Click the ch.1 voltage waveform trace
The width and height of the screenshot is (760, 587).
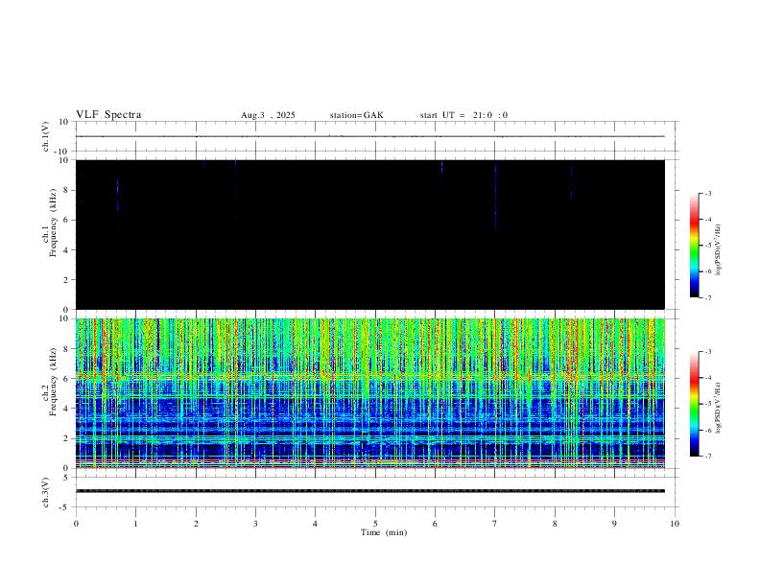tap(370, 136)
